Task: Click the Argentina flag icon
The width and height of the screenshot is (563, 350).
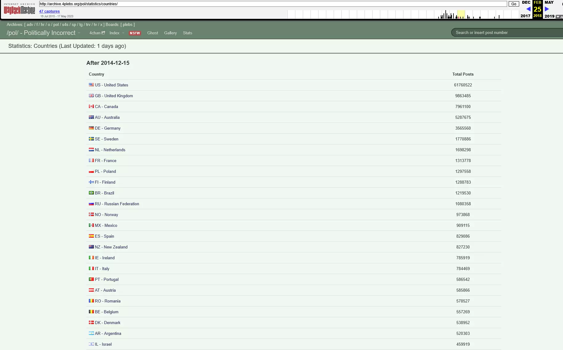Action: click(91, 333)
